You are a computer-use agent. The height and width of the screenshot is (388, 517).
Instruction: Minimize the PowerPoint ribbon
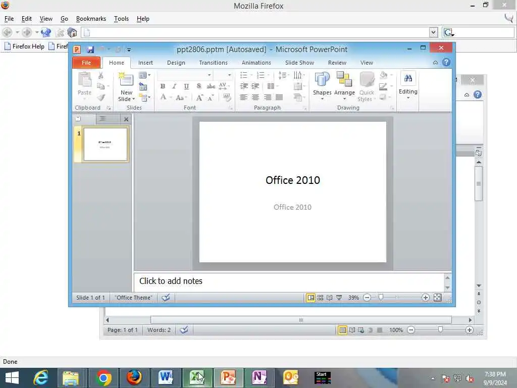click(x=435, y=62)
